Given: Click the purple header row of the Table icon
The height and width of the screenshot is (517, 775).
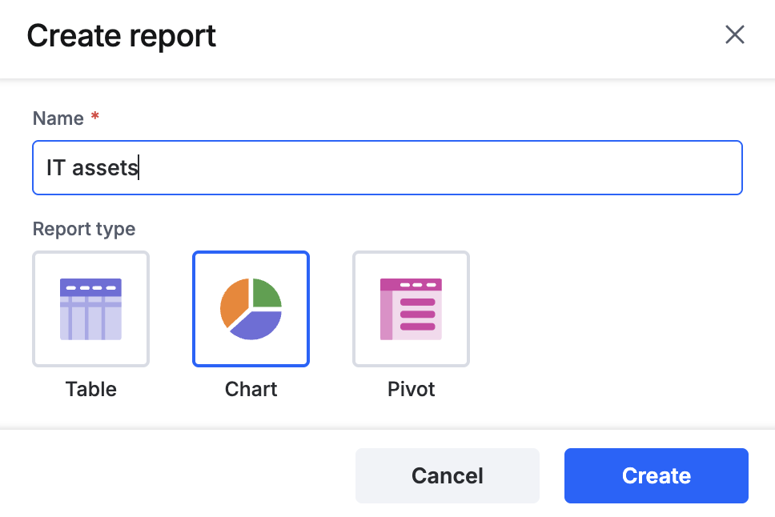Looking at the screenshot, I should (x=91, y=287).
